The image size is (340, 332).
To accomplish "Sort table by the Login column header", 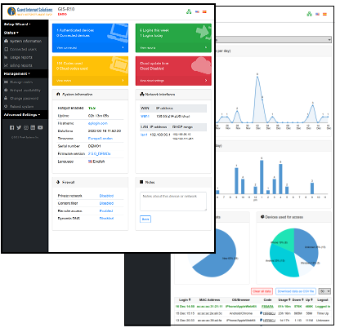I will (x=185, y=299).
